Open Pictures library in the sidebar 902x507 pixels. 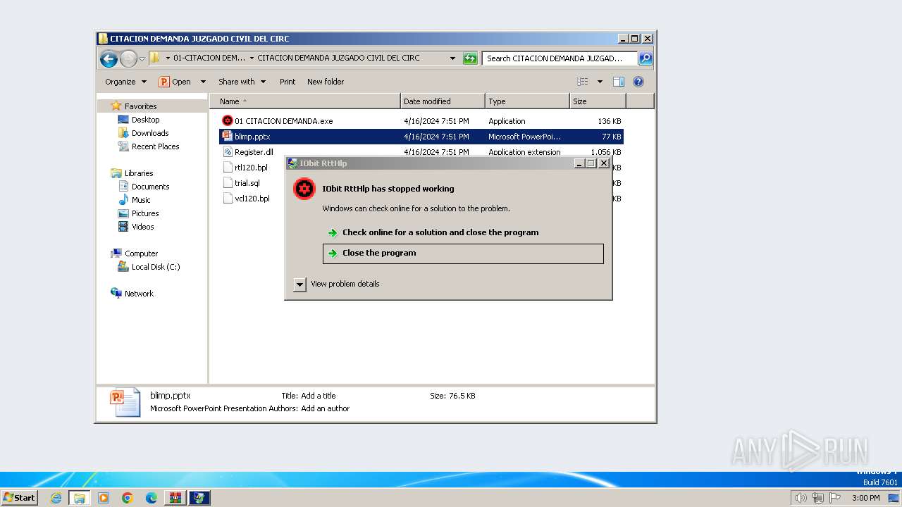(145, 213)
